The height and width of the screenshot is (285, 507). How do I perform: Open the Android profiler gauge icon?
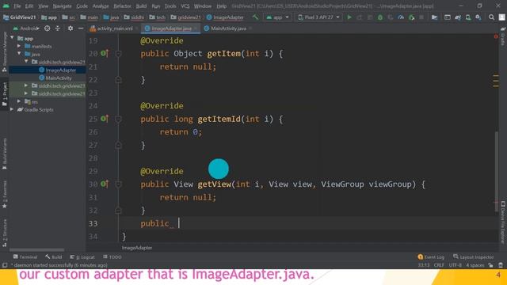tap(401, 17)
